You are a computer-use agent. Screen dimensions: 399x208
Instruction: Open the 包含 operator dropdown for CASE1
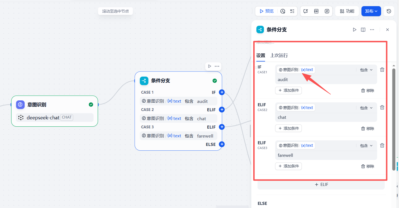coord(366,70)
